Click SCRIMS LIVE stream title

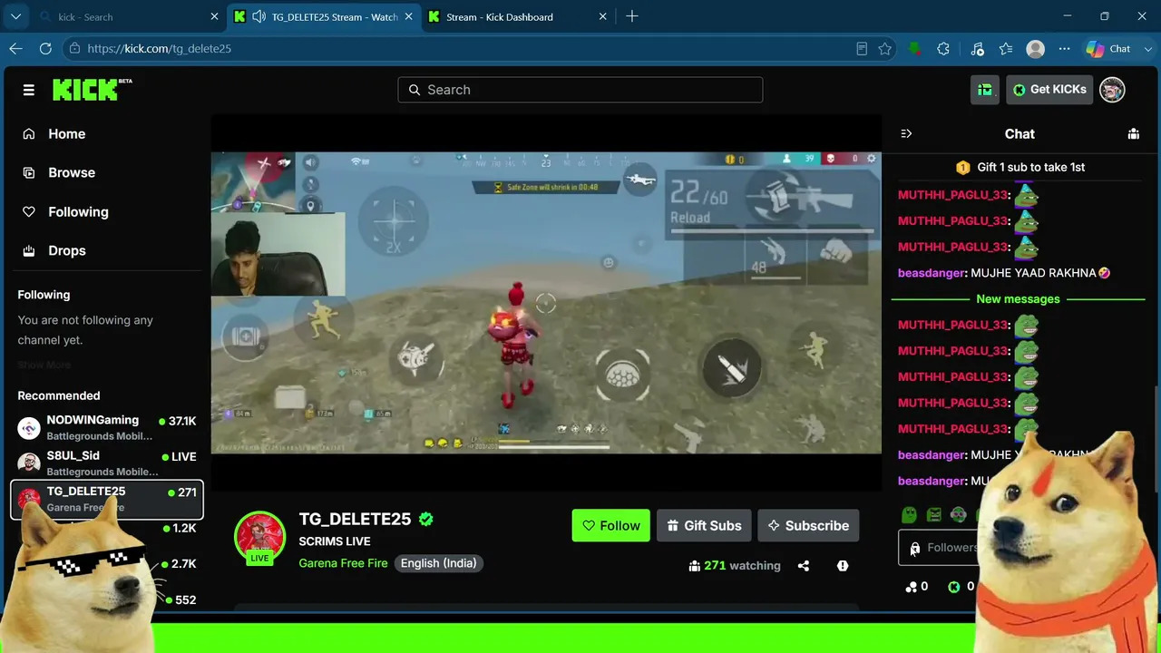tap(335, 541)
